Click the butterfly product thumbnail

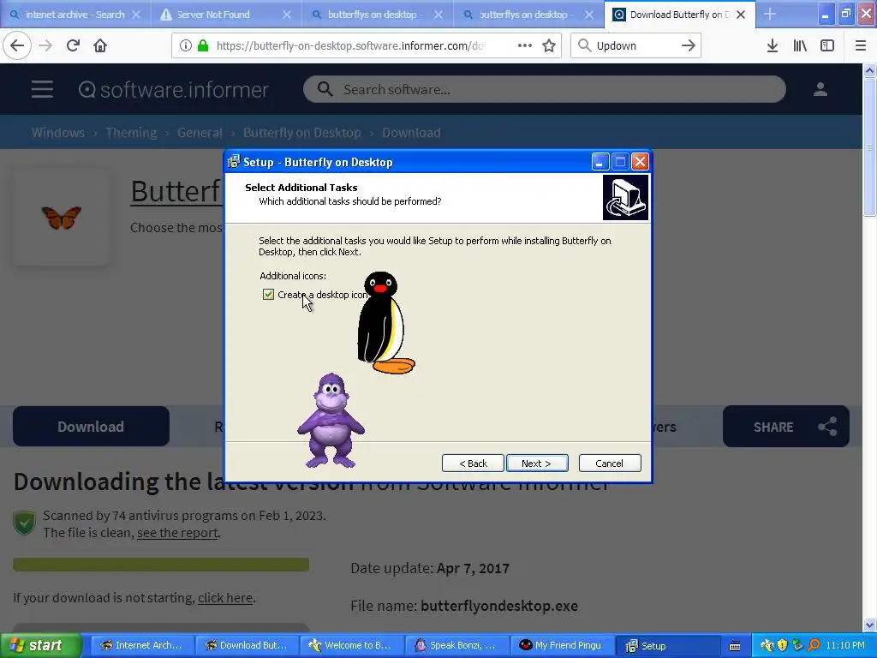[61, 218]
